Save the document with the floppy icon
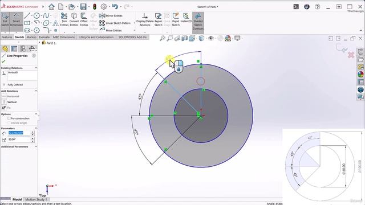365x205 pixels. (83, 7)
